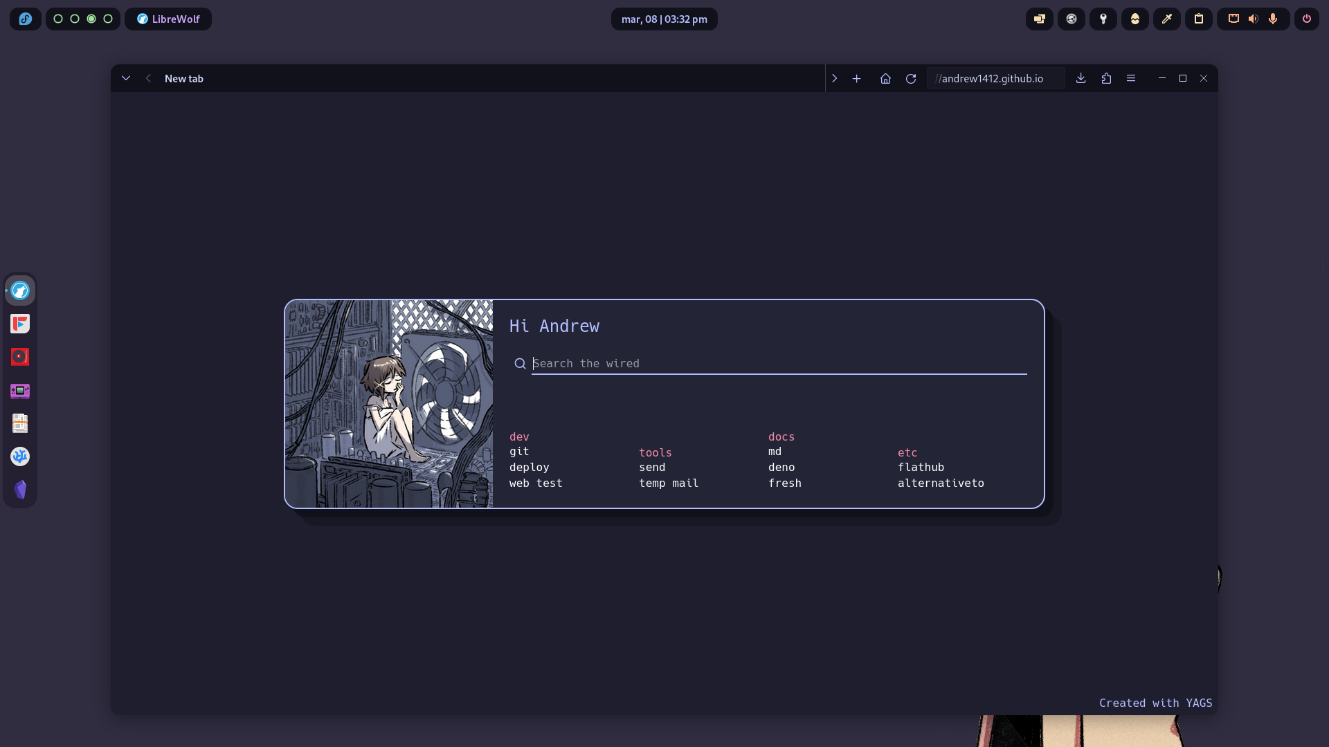The width and height of the screenshot is (1329, 747).
Task: Open a new tab with plus icon
Action: pos(857,78)
